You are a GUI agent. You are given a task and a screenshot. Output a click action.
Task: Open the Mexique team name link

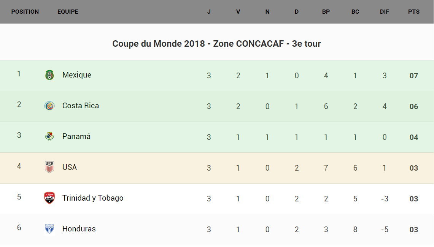(x=77, y=75)
